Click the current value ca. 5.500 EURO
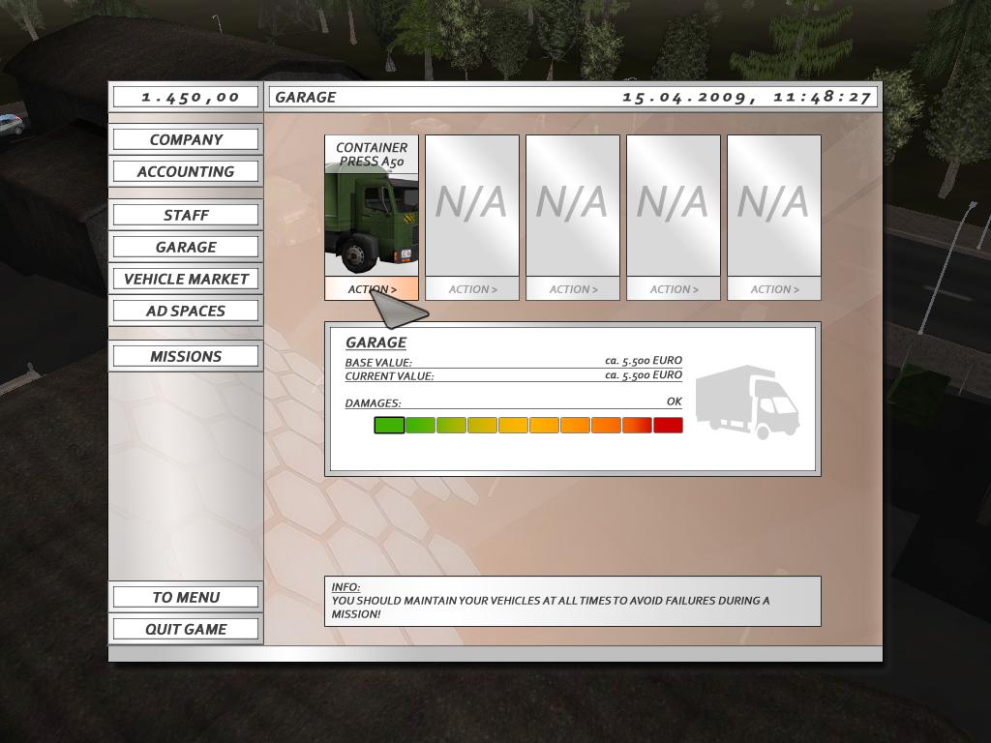 [644, 374]
